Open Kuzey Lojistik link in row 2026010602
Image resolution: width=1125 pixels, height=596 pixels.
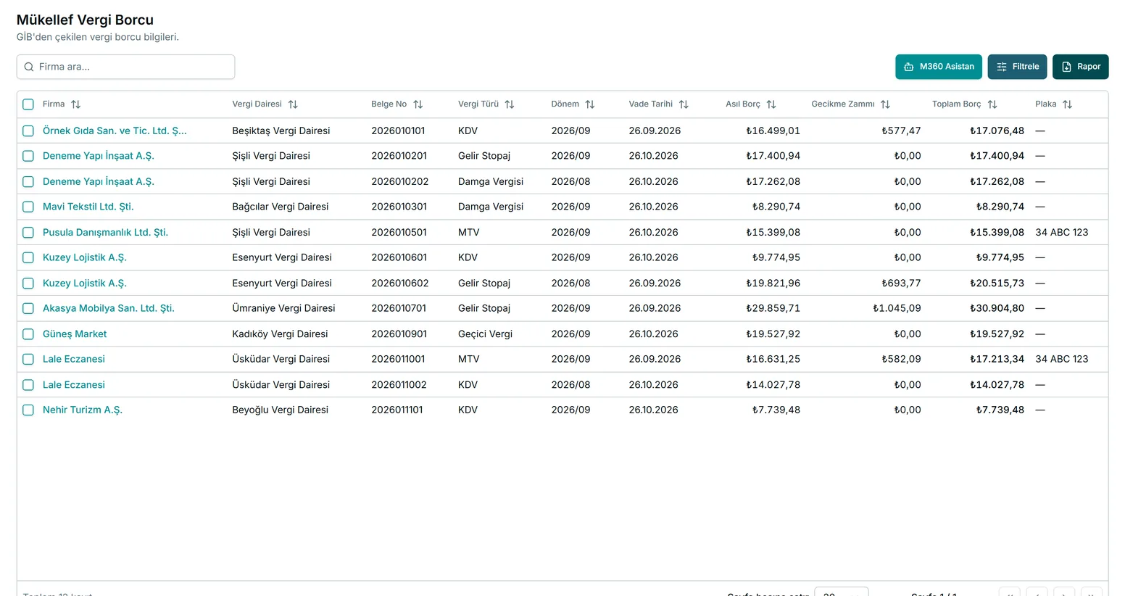coord(85,283)
